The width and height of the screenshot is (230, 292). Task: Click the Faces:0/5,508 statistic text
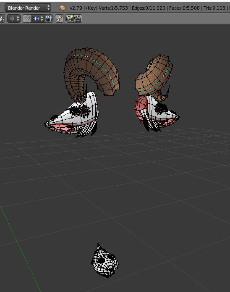(x=184, y=8)
